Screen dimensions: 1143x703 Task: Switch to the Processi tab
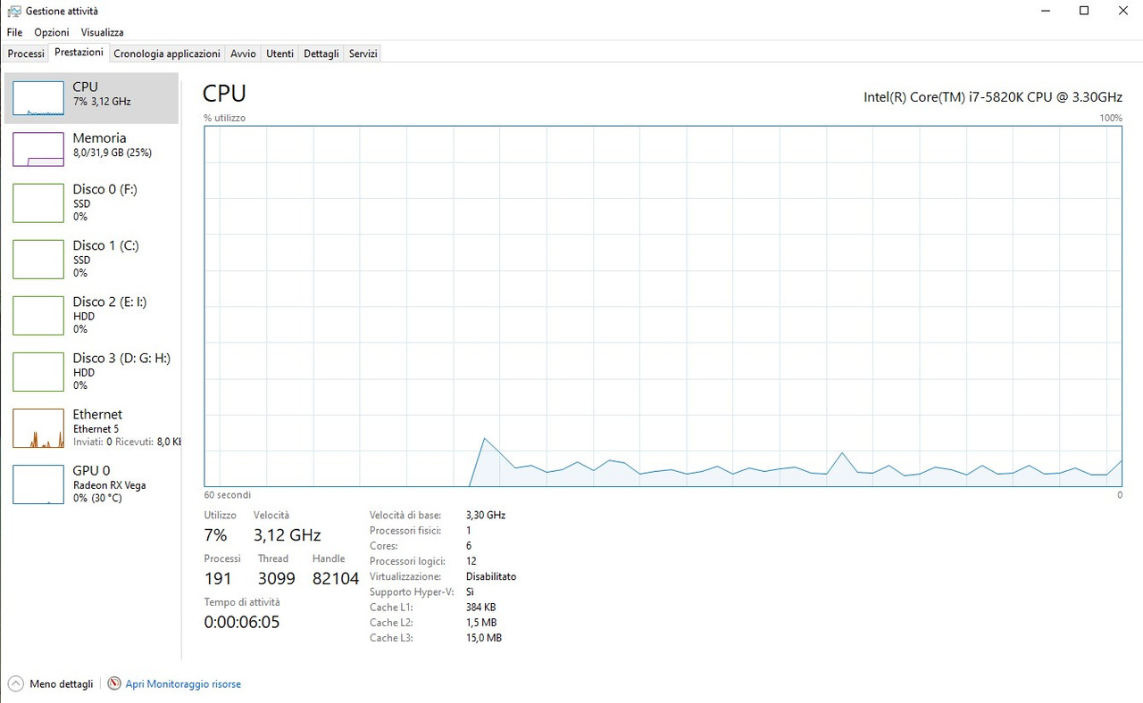[26, 54]
